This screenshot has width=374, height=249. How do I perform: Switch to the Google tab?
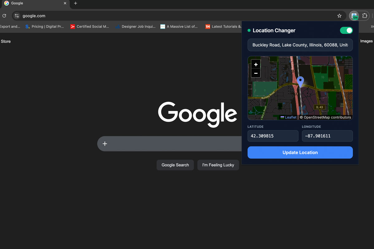[x=34, y=3]
